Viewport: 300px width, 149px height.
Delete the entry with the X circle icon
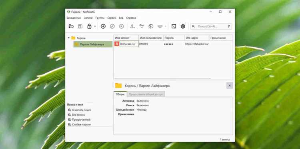pos(122,26)
